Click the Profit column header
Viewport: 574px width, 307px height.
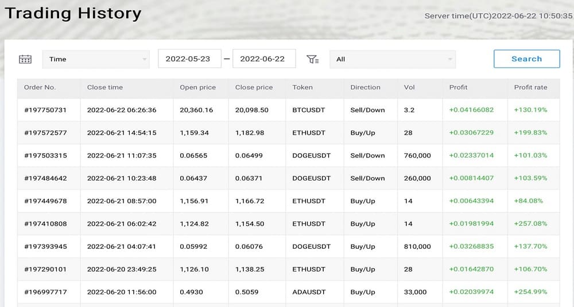coord(458,88)
